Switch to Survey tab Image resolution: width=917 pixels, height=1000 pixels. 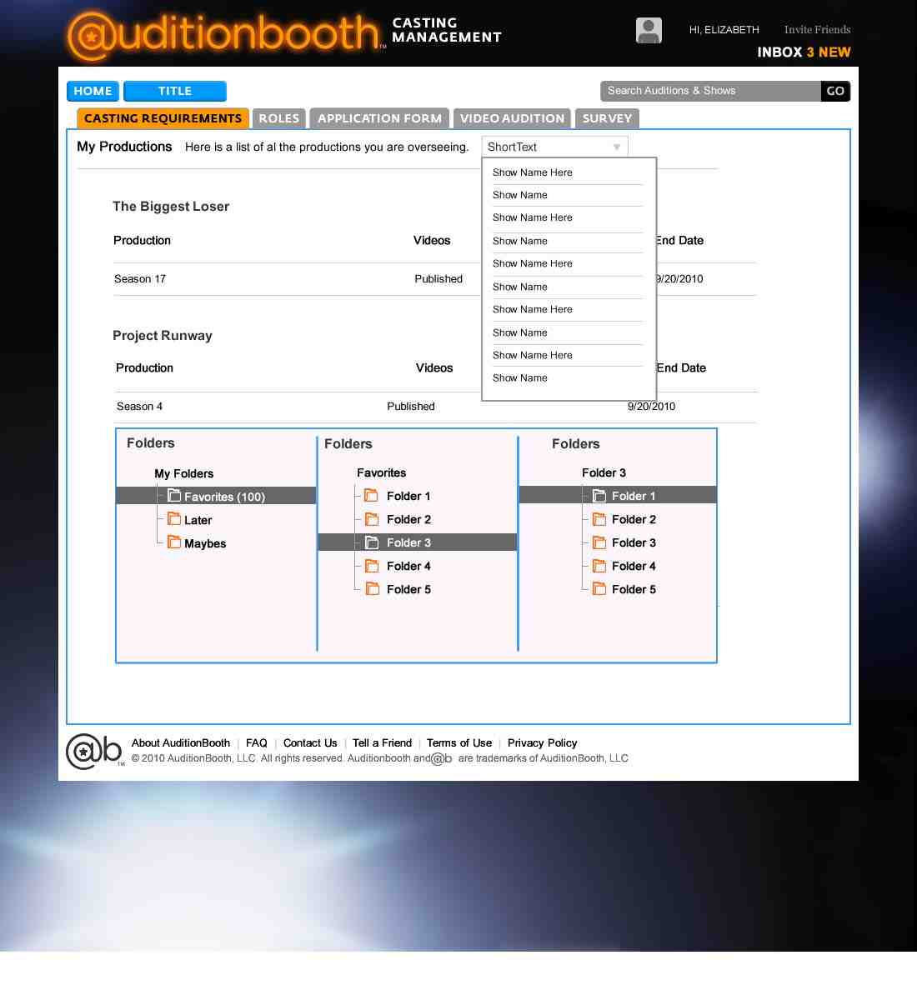(607, 118)
